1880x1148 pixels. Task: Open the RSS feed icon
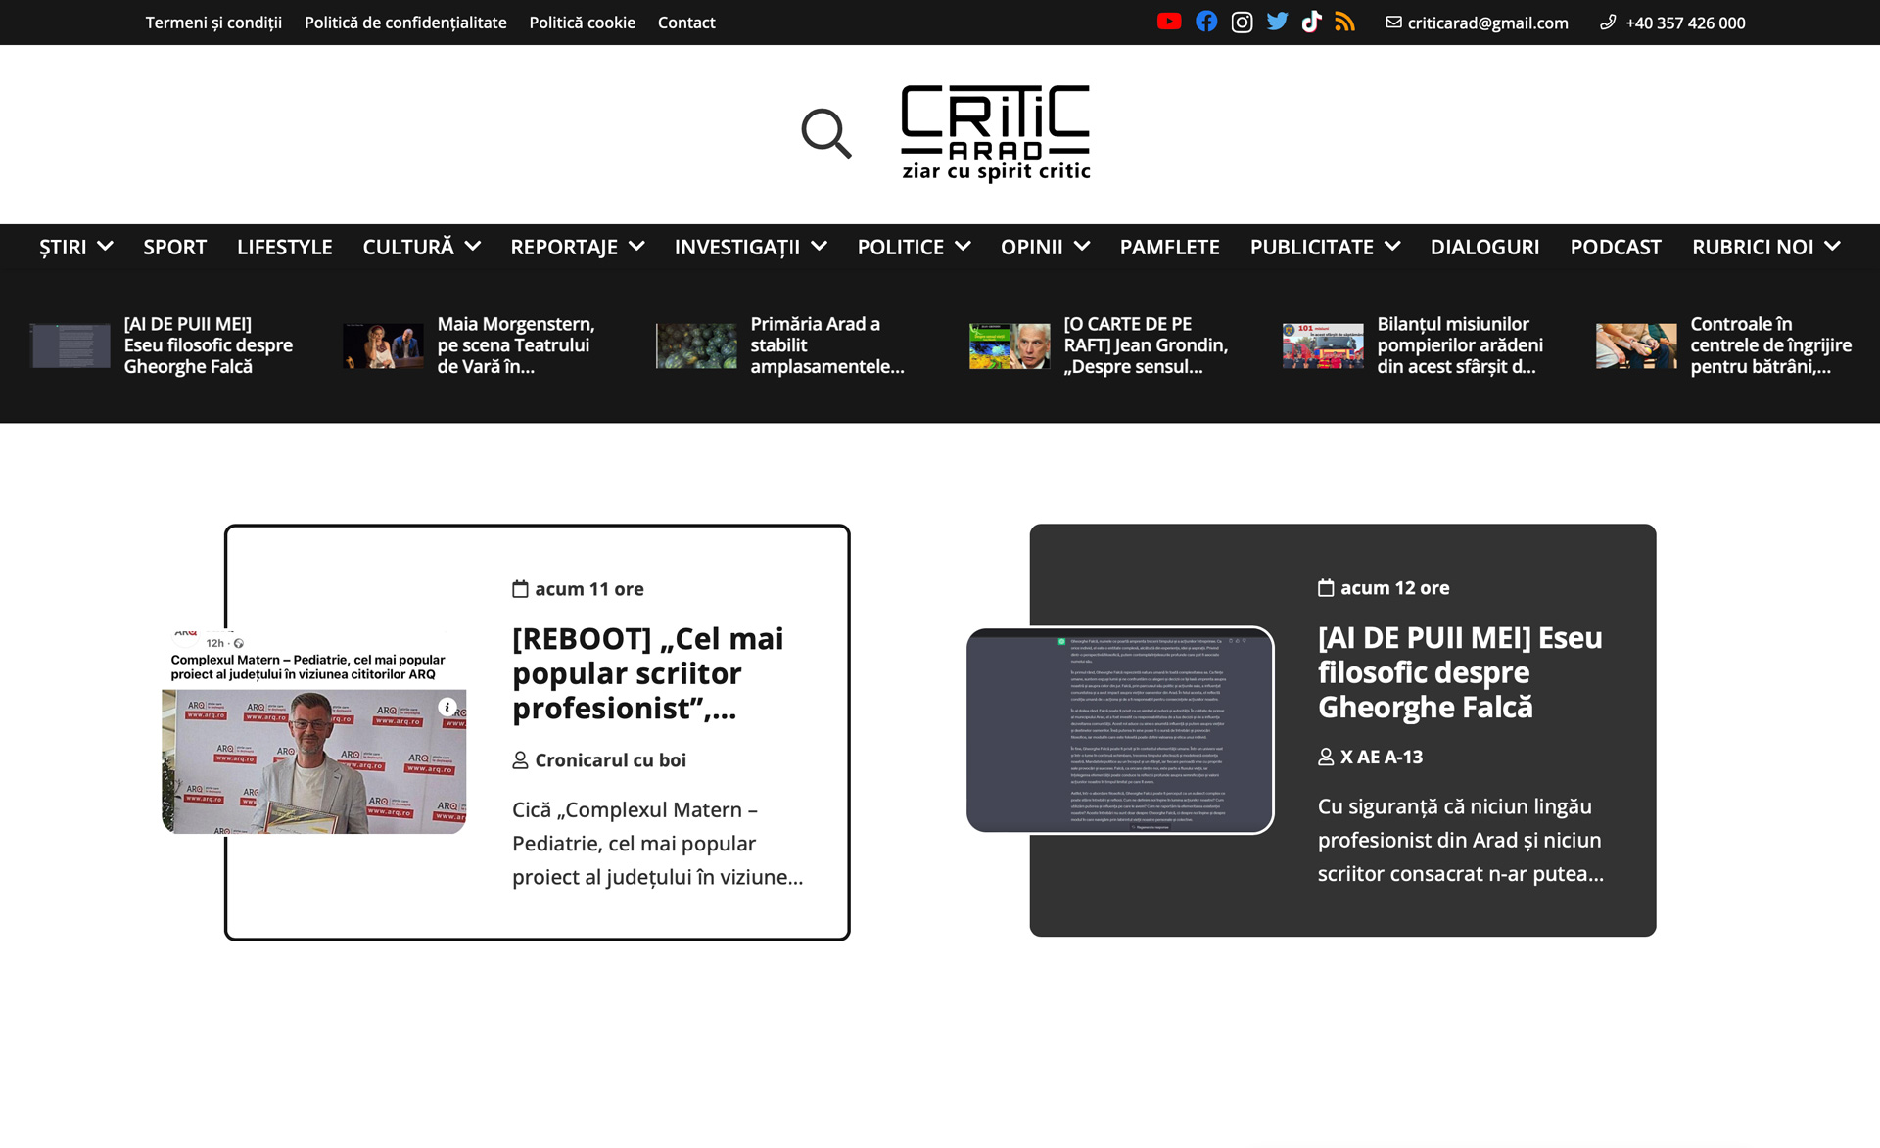tap(1345, 22)
